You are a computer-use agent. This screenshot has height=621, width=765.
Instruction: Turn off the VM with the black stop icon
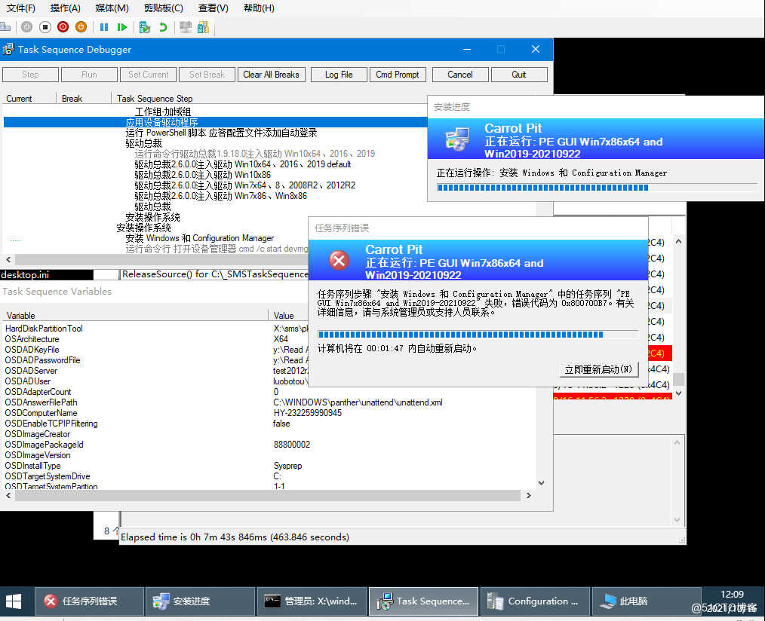point(45,27)
